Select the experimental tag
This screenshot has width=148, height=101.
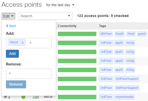click(x=124, y=97)
